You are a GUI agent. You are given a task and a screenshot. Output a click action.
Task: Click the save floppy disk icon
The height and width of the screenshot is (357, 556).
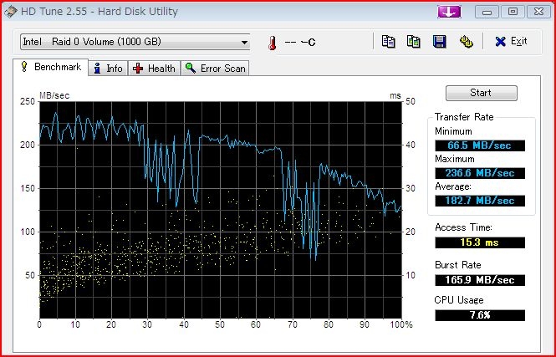click(x=439, y=42)
